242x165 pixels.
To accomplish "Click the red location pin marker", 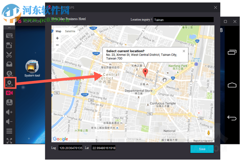I will [145, 73].
